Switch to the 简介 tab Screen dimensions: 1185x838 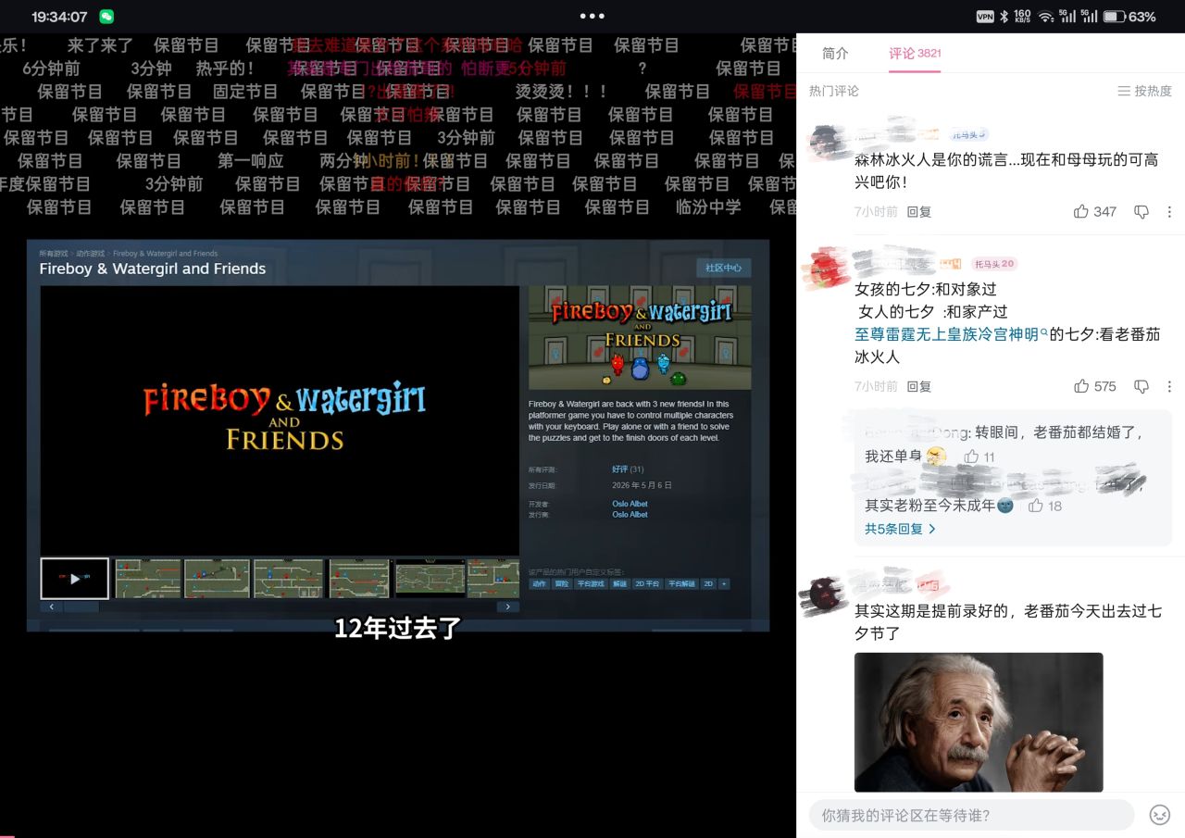pos(835,54)
